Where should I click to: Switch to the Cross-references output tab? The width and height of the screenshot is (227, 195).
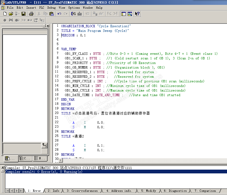point(82,191)
